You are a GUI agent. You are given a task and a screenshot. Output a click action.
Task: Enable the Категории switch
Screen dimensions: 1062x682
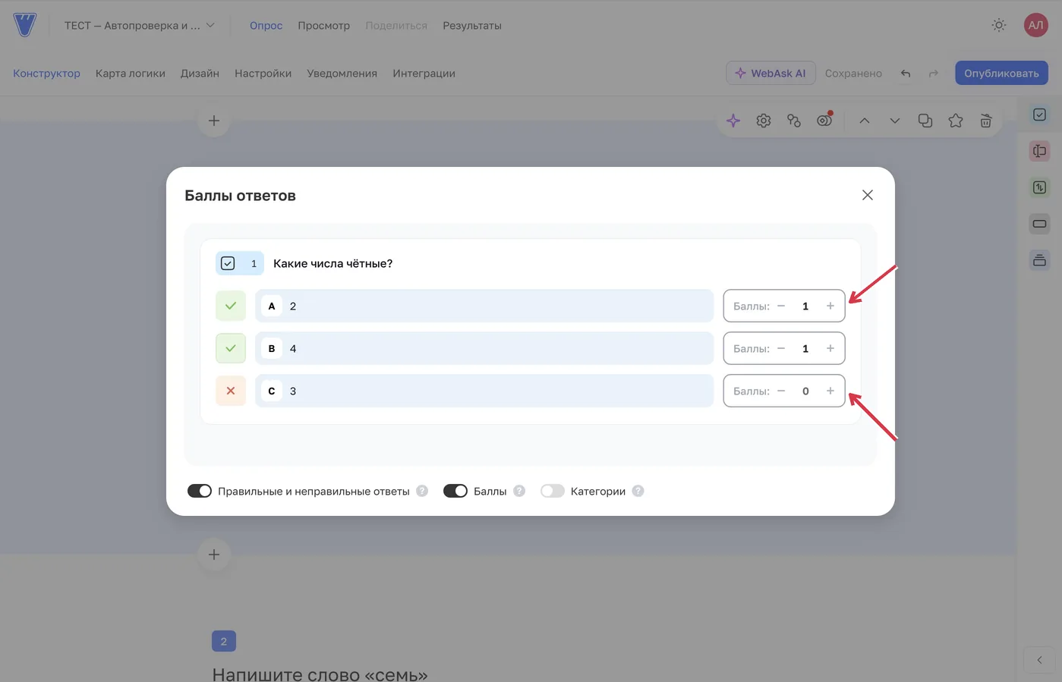tap(553, 491)
